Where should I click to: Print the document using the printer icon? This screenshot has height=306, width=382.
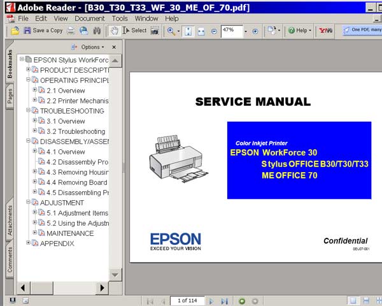click(x=71, y=31)
